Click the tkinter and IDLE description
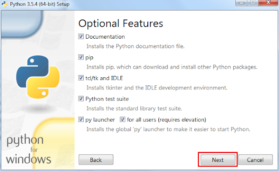The image size is (279, 171). (157, 88)
